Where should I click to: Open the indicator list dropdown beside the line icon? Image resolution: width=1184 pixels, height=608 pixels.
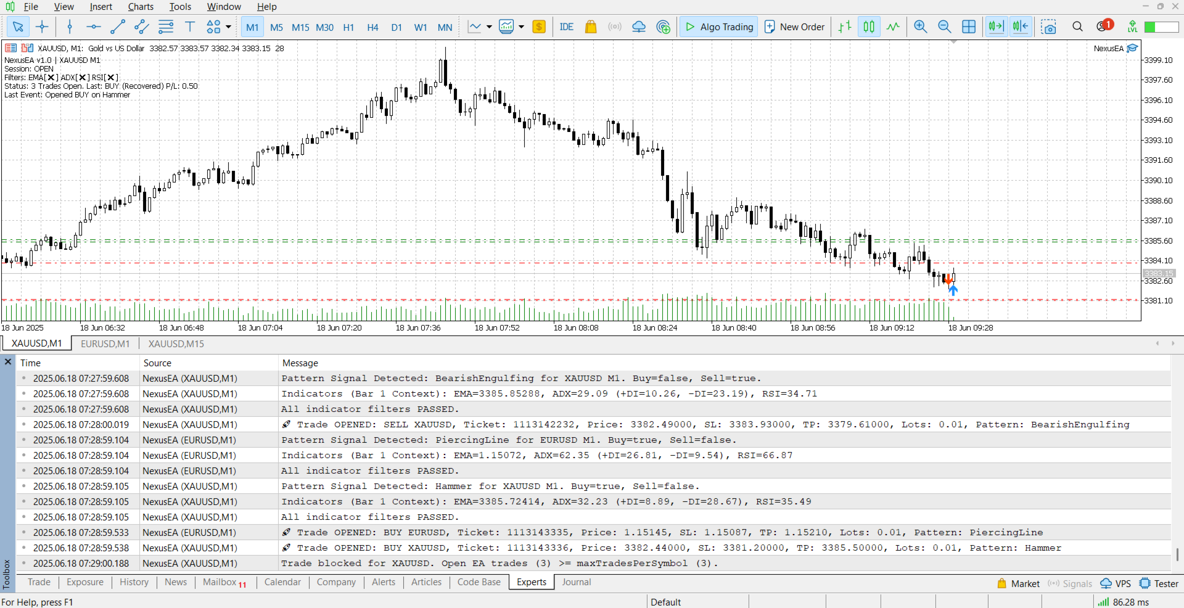(489, 27)
